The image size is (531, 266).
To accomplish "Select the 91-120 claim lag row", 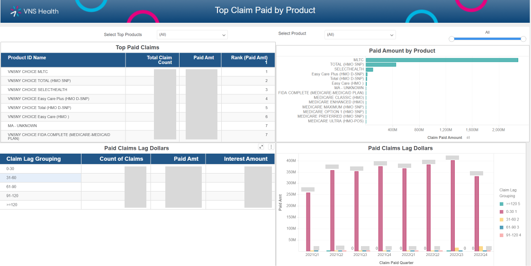I will coord(137,196).
